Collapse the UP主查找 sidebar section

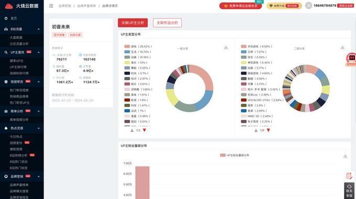click(39, 52)
